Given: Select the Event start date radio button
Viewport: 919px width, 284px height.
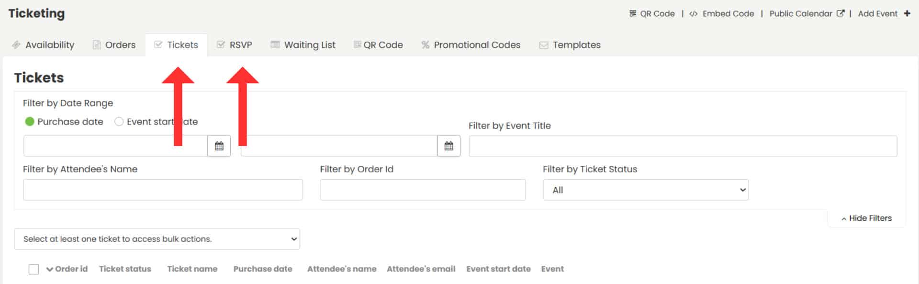Looking at the screenshot, I should tap(119, 122).
